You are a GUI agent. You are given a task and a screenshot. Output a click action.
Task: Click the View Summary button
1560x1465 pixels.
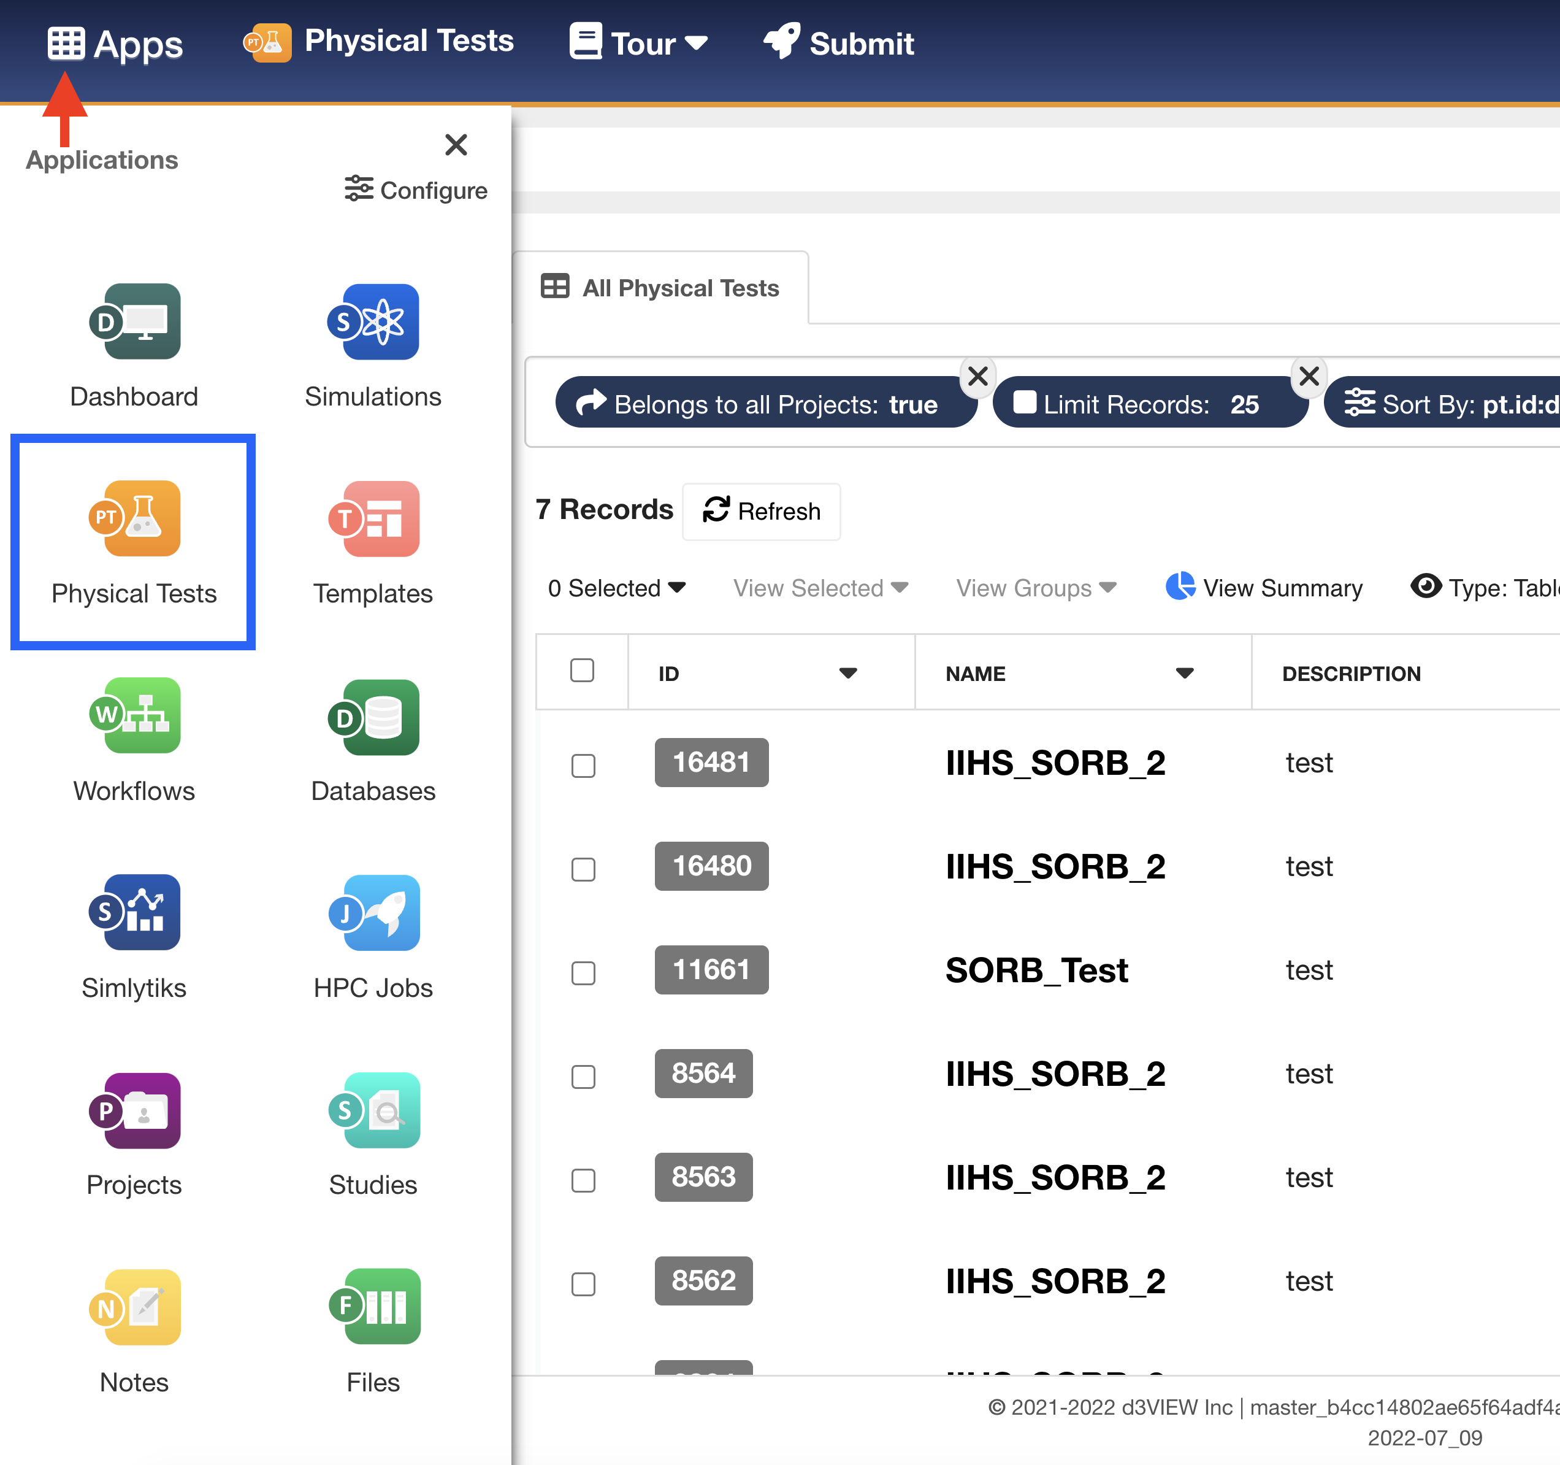click(x=1264, y=587)
